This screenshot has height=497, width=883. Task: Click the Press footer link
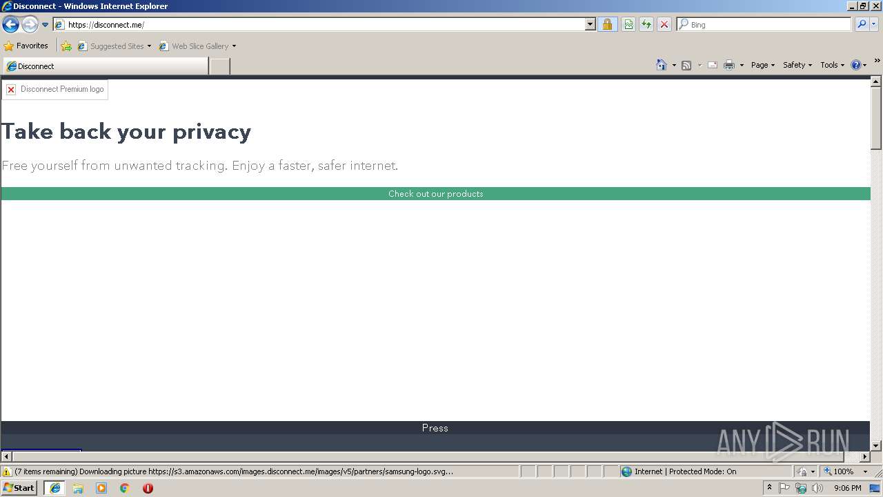(x=435, y=428)
